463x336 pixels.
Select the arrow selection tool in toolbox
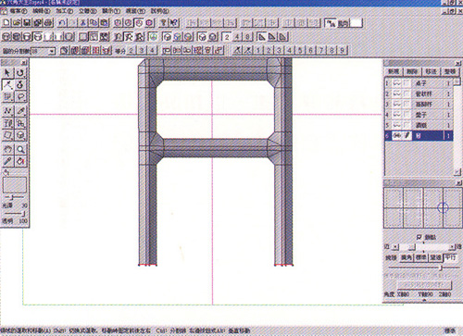pyautogui.click(x=7, y=73)
